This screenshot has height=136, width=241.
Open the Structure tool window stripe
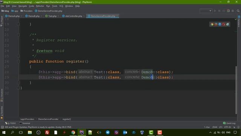2,95
